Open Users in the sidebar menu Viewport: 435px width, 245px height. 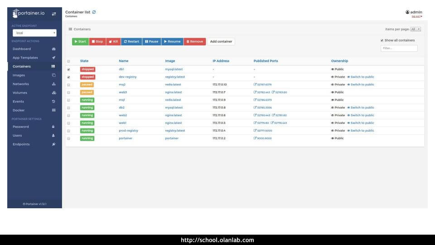coord(17,136)
